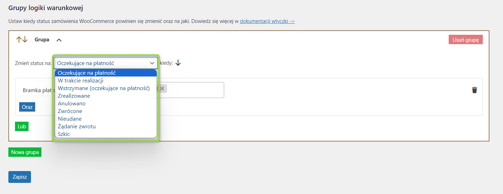
Task: Click the down arrow next to kiedy
Action: pos(178,63)
